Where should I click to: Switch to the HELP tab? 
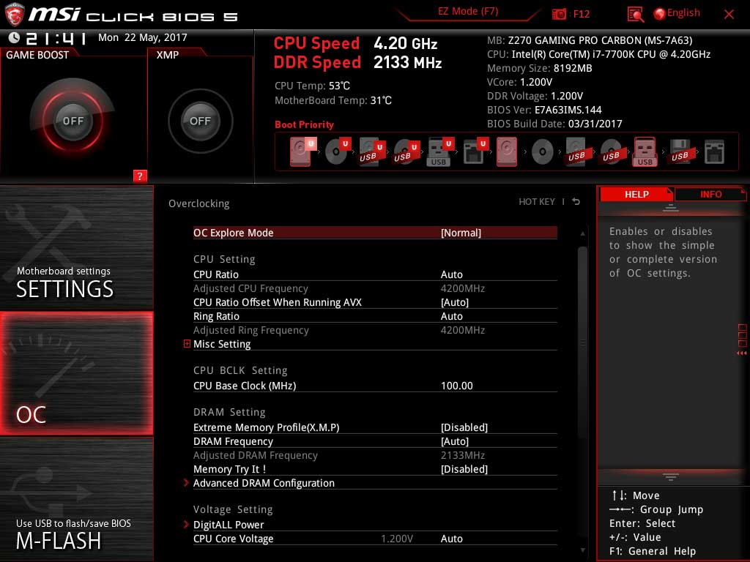[x=636, y=194]
